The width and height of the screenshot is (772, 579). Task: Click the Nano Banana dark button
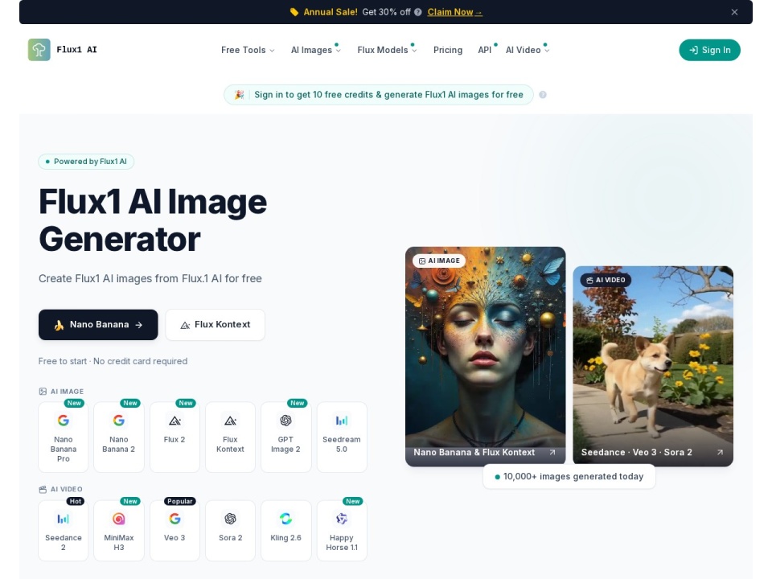(98, 324)
